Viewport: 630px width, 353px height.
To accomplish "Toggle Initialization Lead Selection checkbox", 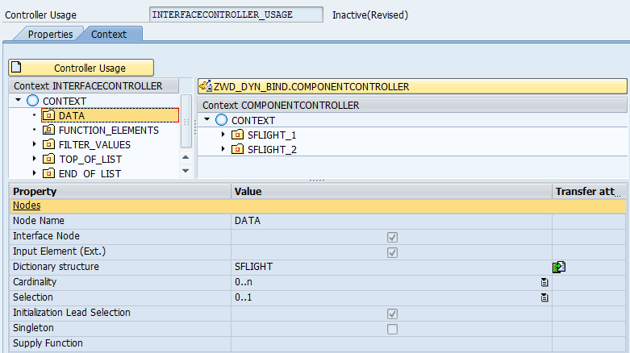I will [x=392, y=314].
